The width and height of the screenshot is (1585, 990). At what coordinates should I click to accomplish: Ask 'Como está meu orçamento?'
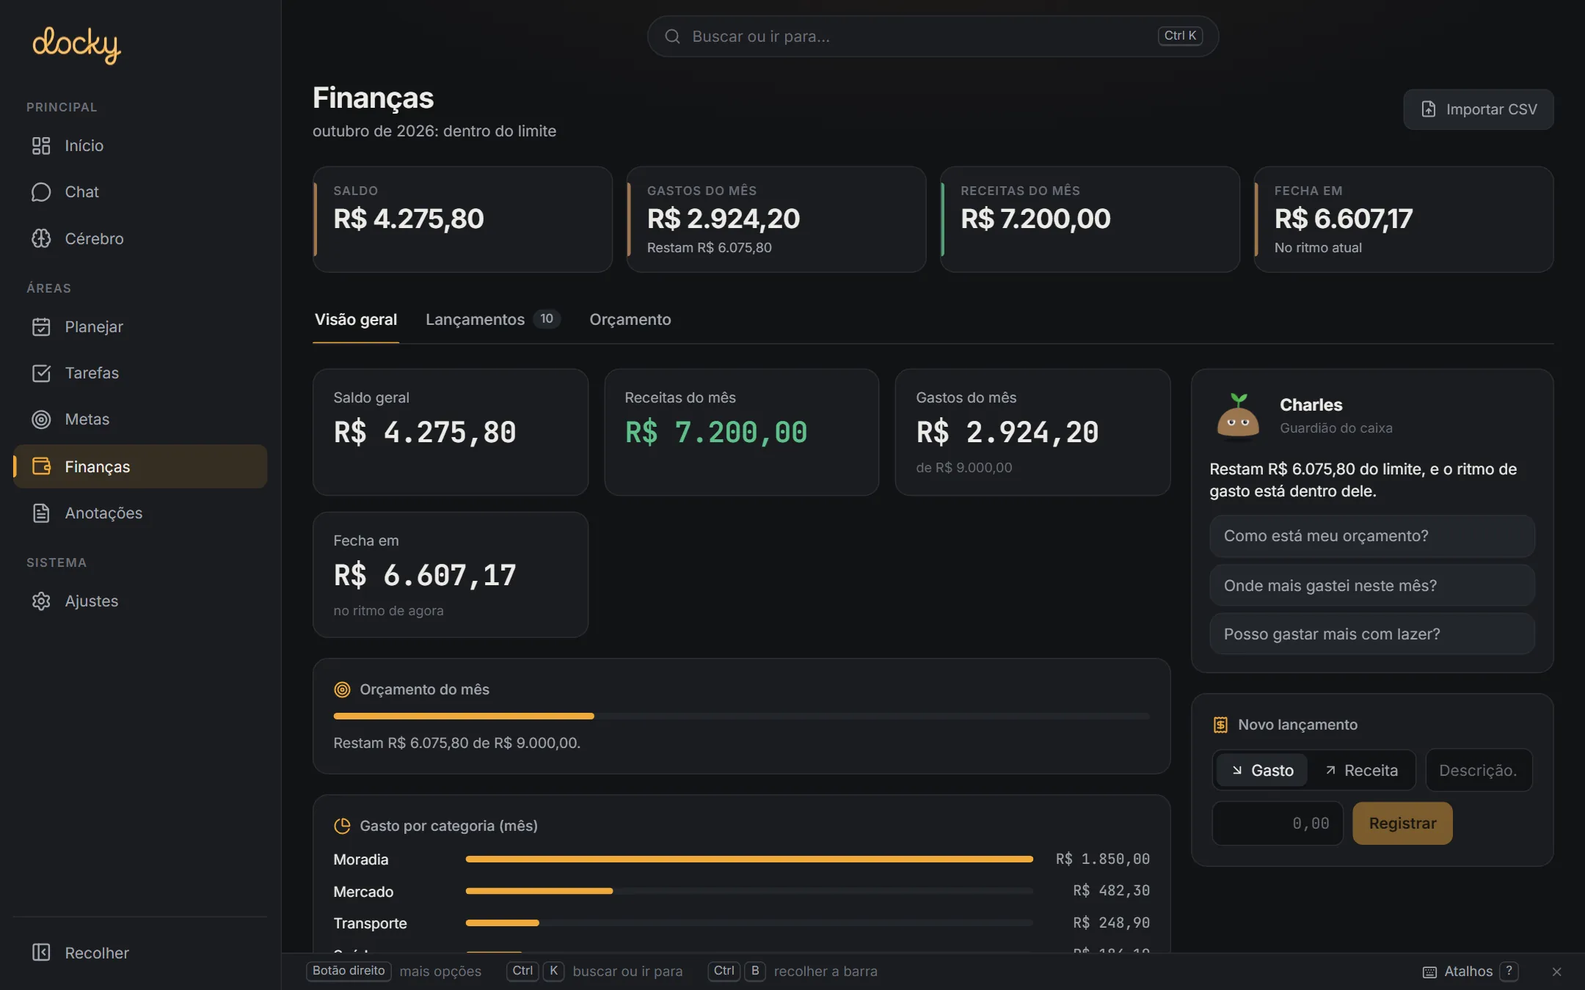click(x=1372, y=536)
